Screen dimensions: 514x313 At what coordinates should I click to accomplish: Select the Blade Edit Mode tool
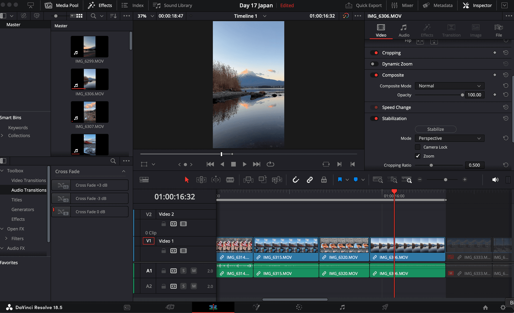[x=230, y=180]
